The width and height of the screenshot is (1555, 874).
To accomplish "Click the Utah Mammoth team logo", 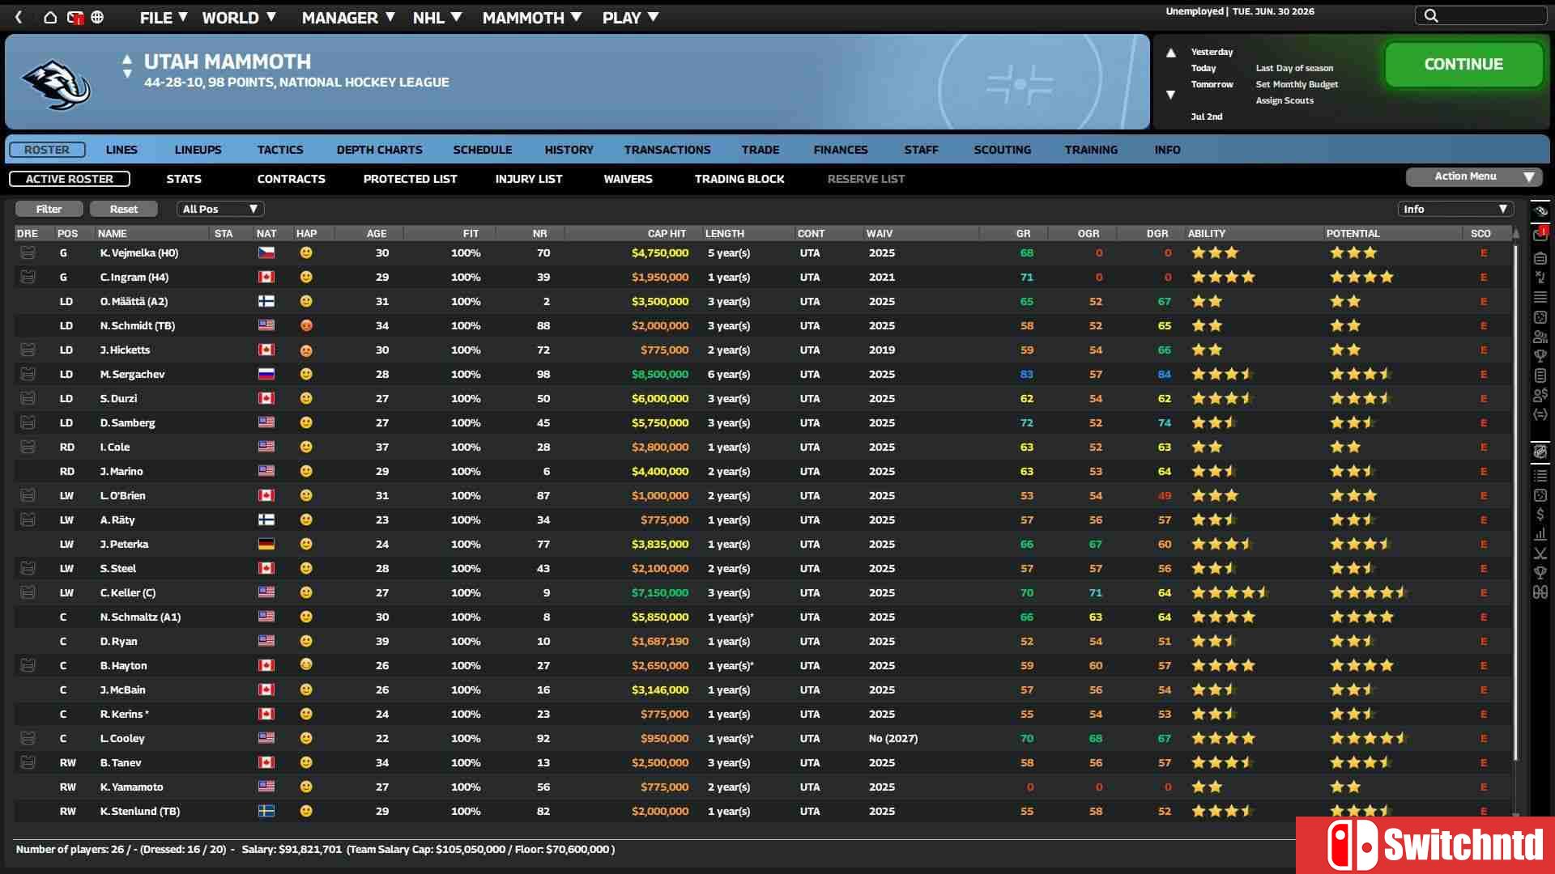I will click(x=56, y=83).
